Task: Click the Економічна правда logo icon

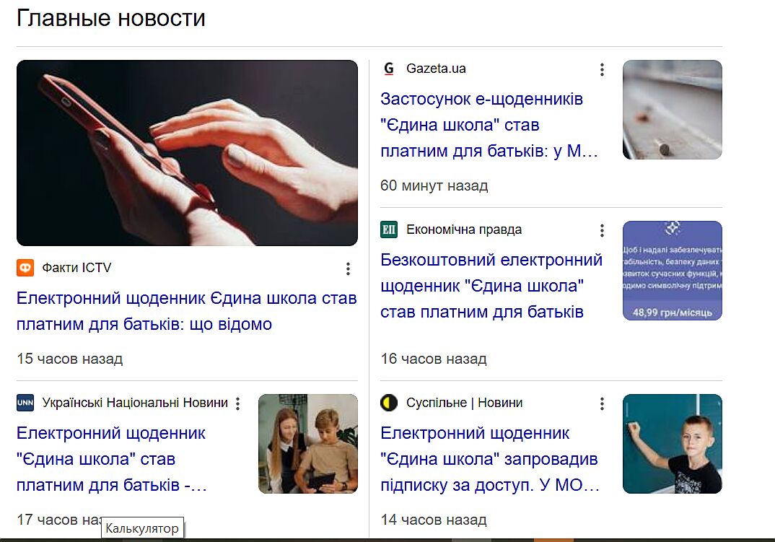Action: click(x=389, y=230)
